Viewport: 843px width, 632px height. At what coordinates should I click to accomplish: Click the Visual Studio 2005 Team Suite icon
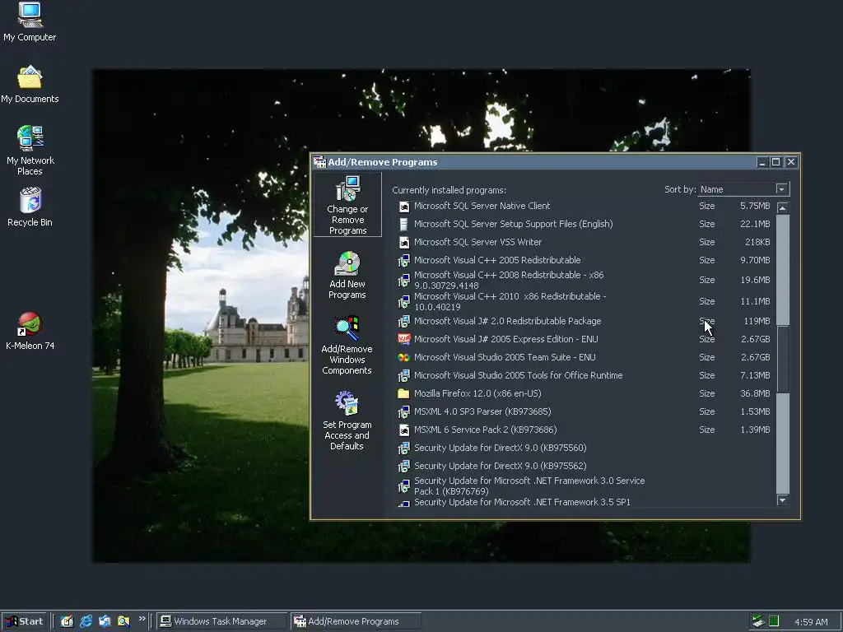[x=403, y=357]
